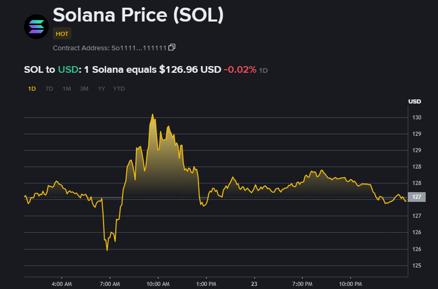Select the YTD time range
The height and width of the screenshot is (289, 438).
119,89
